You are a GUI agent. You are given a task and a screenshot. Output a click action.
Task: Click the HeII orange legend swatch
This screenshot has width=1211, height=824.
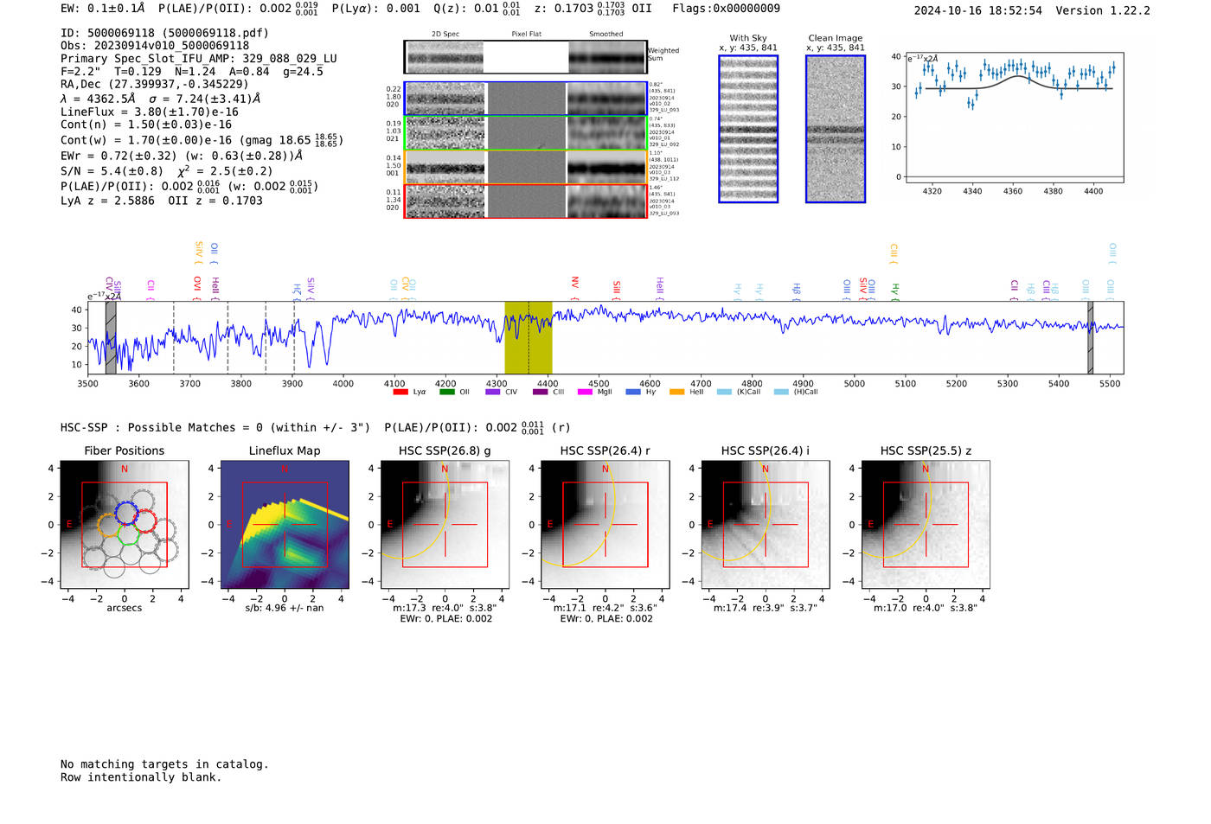pos(676,392)
